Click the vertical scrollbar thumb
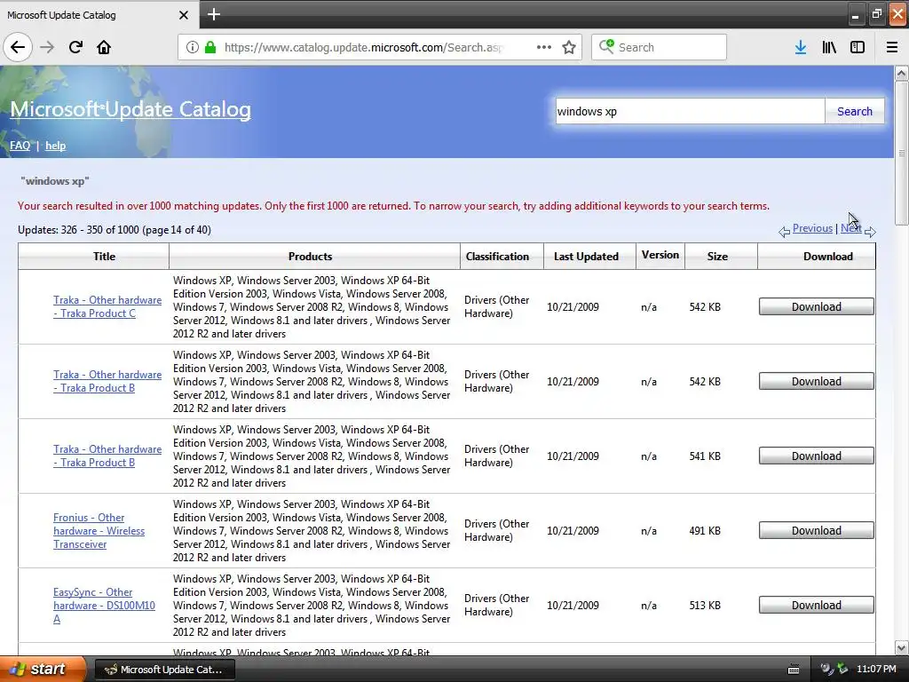 (x=902, y=153)
